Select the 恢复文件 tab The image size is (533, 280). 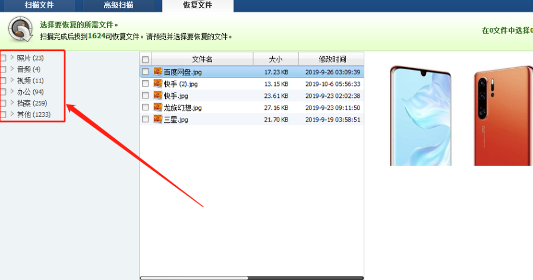[x=197, y=5]
